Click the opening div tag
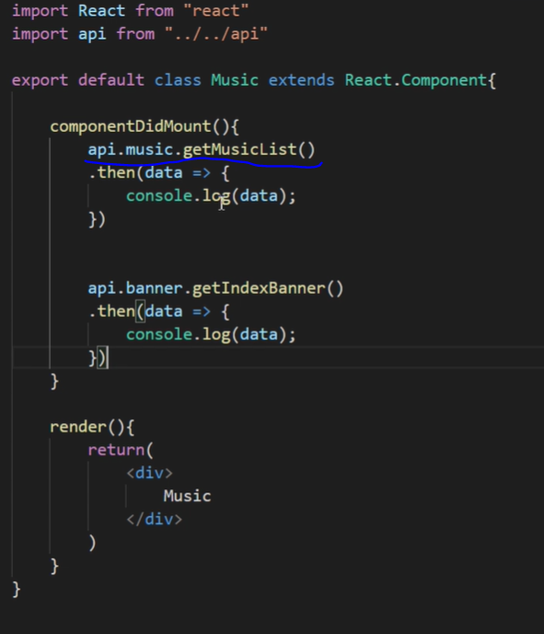The width and height of the screenshot is (544, 634). click(x=149, y=473)
